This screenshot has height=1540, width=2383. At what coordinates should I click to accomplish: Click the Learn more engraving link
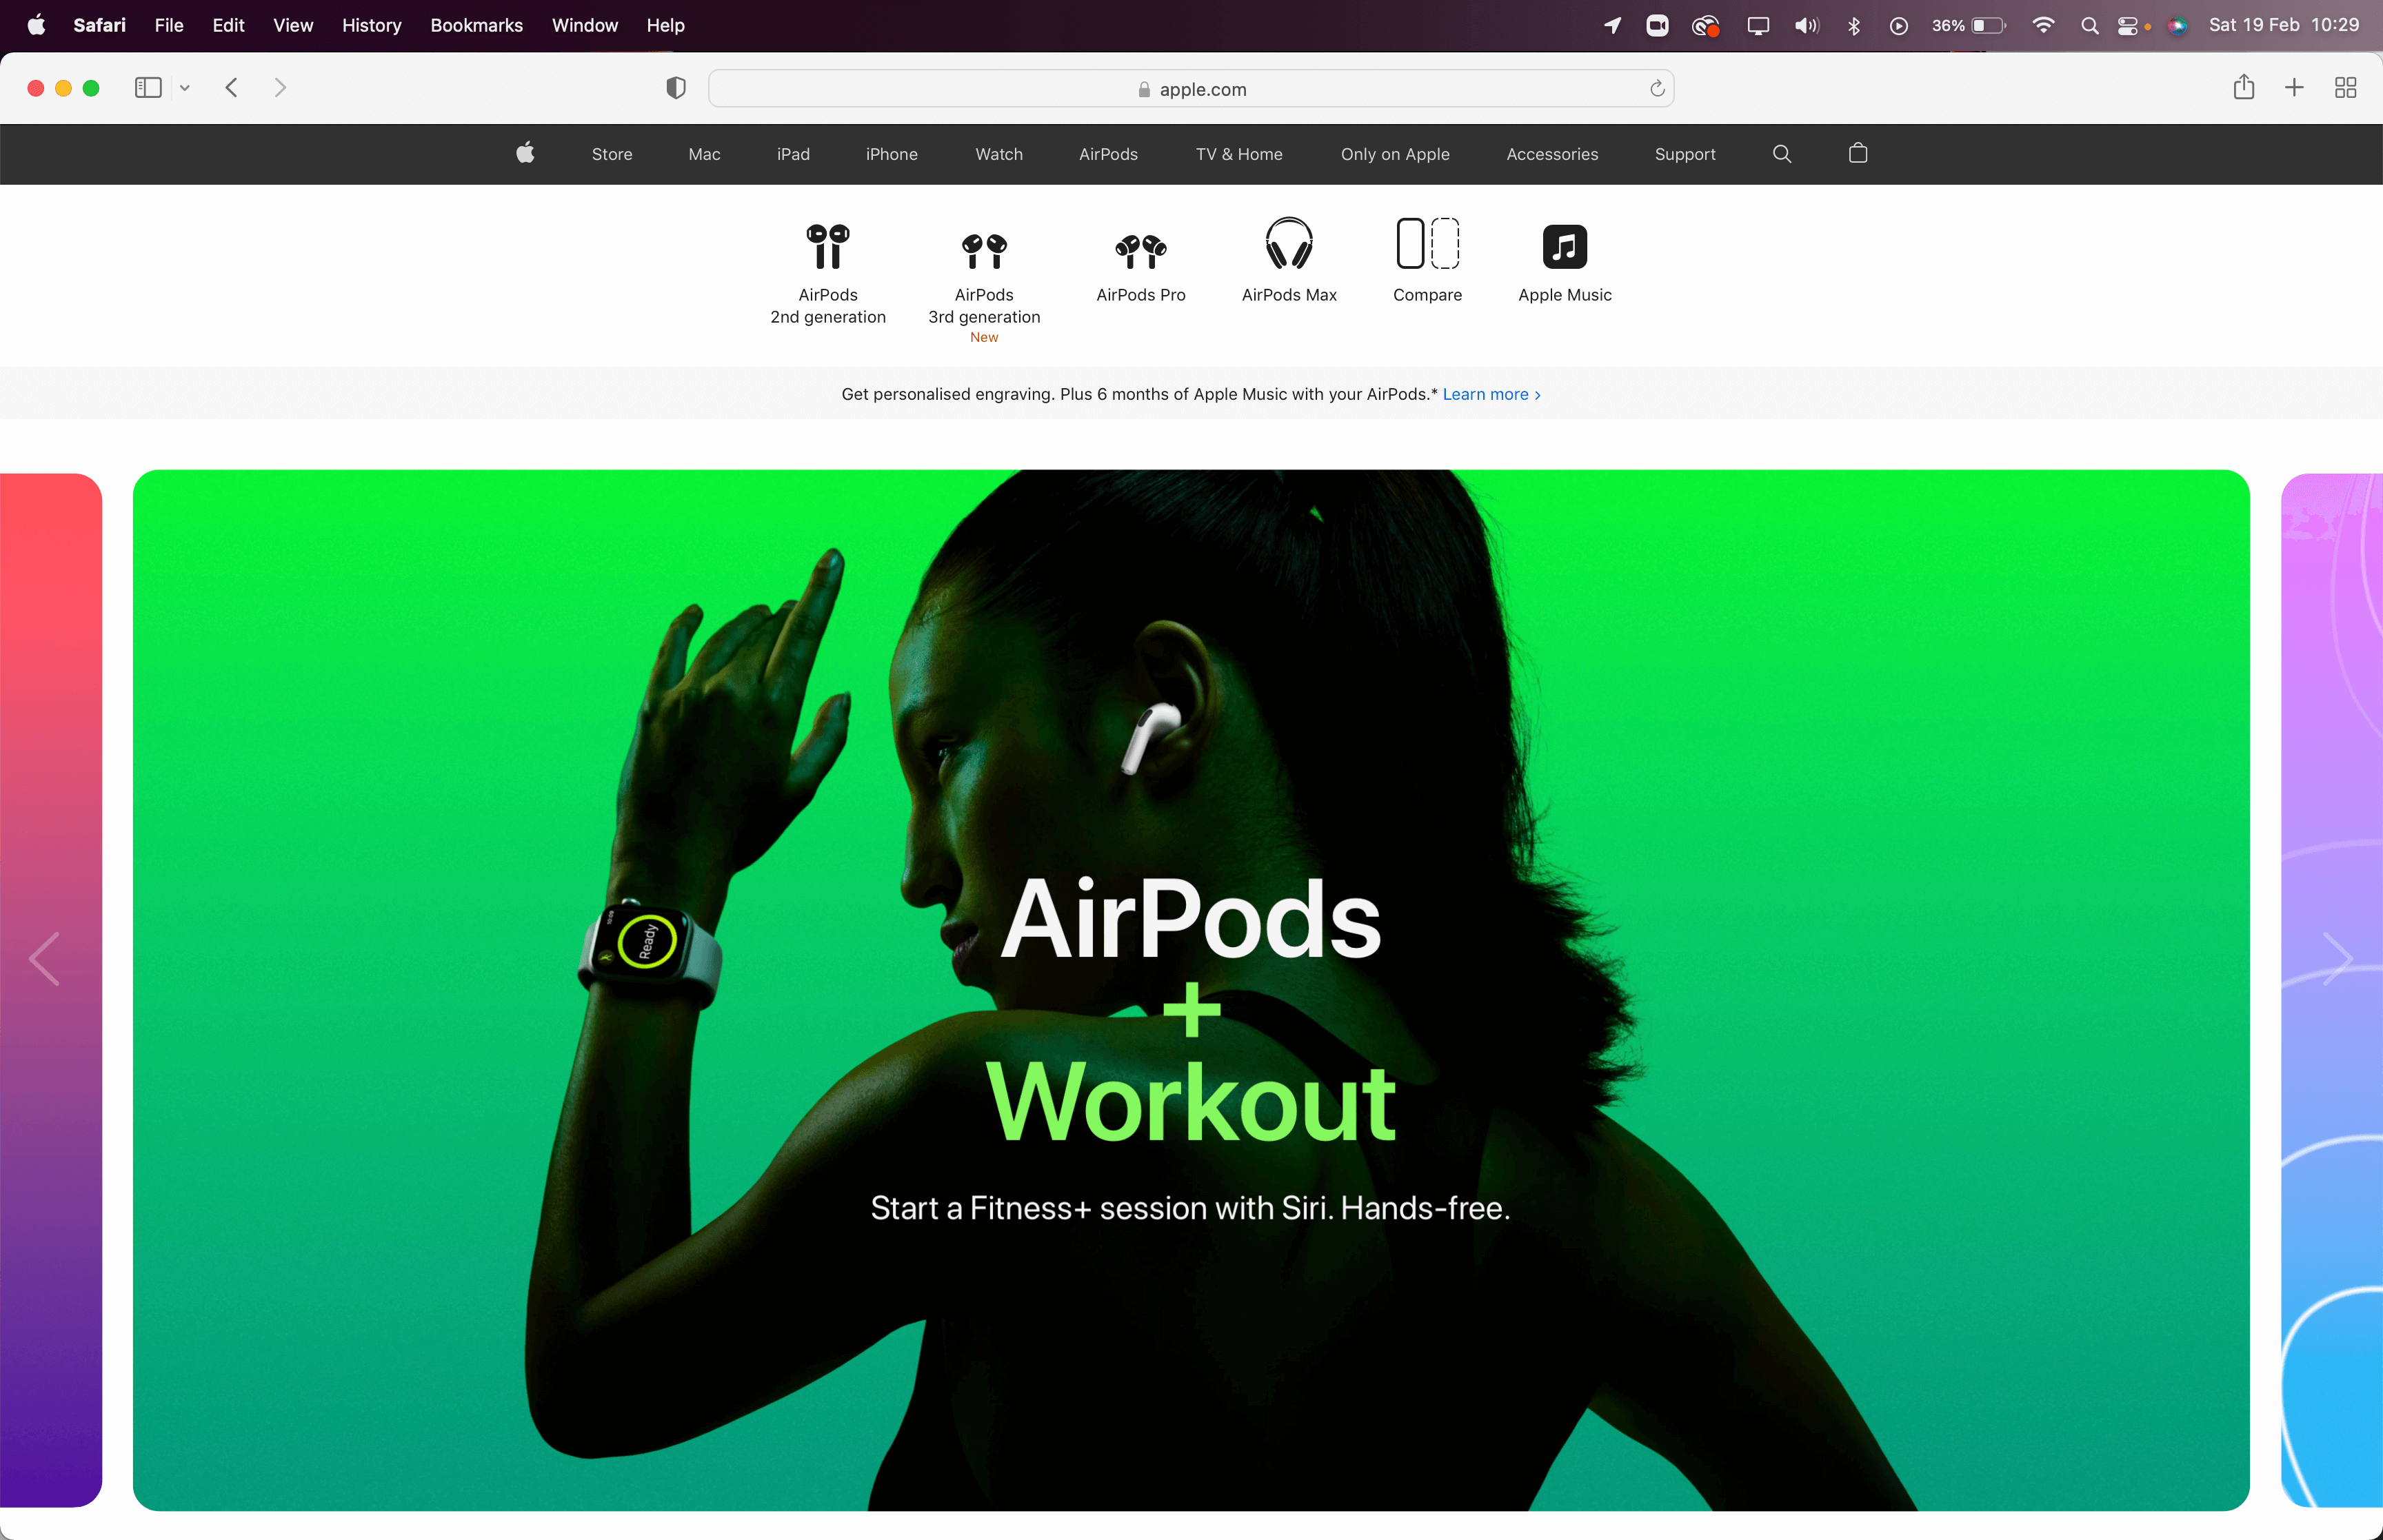[x=1491, y=394]
